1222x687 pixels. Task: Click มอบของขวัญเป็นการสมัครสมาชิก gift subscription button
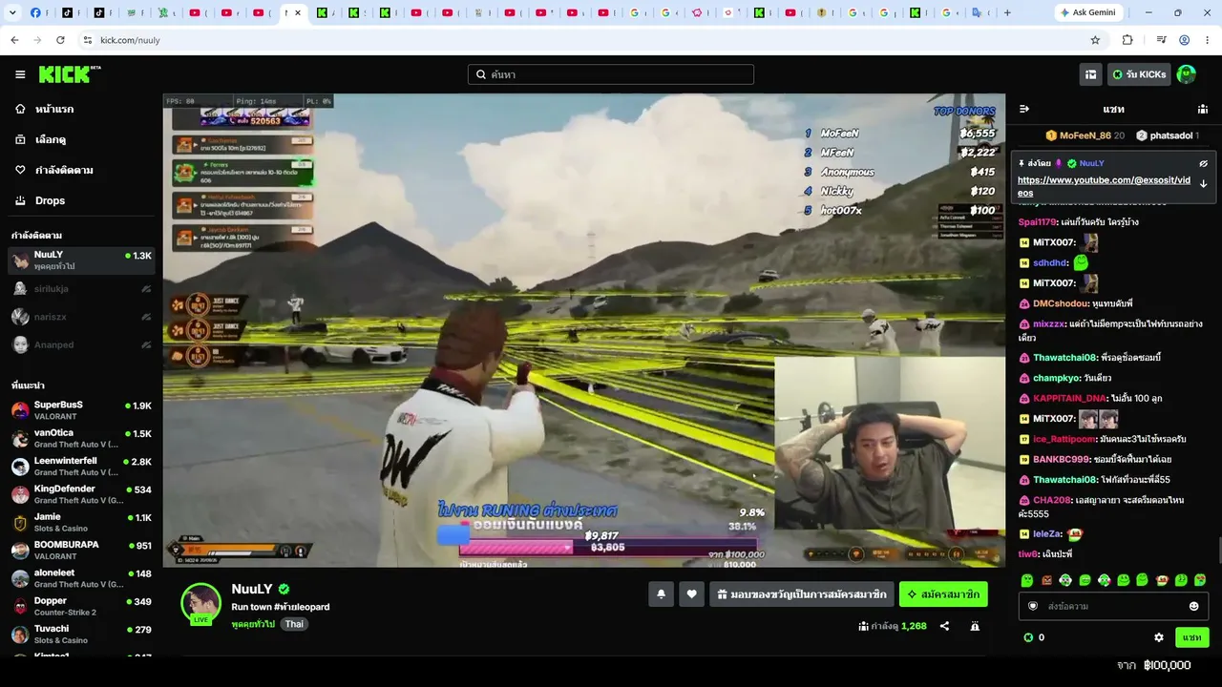[802, 594]
